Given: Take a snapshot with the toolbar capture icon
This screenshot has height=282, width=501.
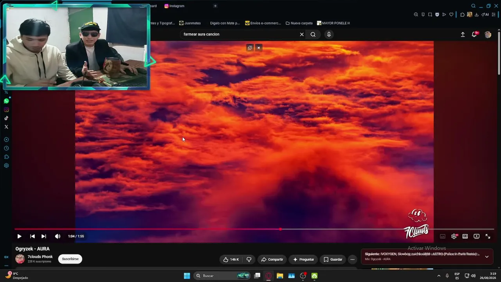Looking at the screenshot, I should [430, 14].
